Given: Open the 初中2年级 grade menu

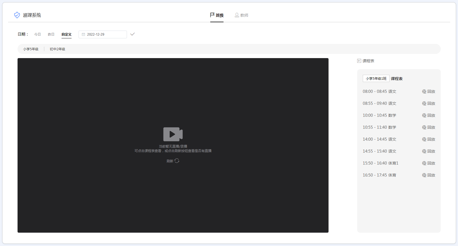Looking at the screenshot, I should [x=57, y=49].
